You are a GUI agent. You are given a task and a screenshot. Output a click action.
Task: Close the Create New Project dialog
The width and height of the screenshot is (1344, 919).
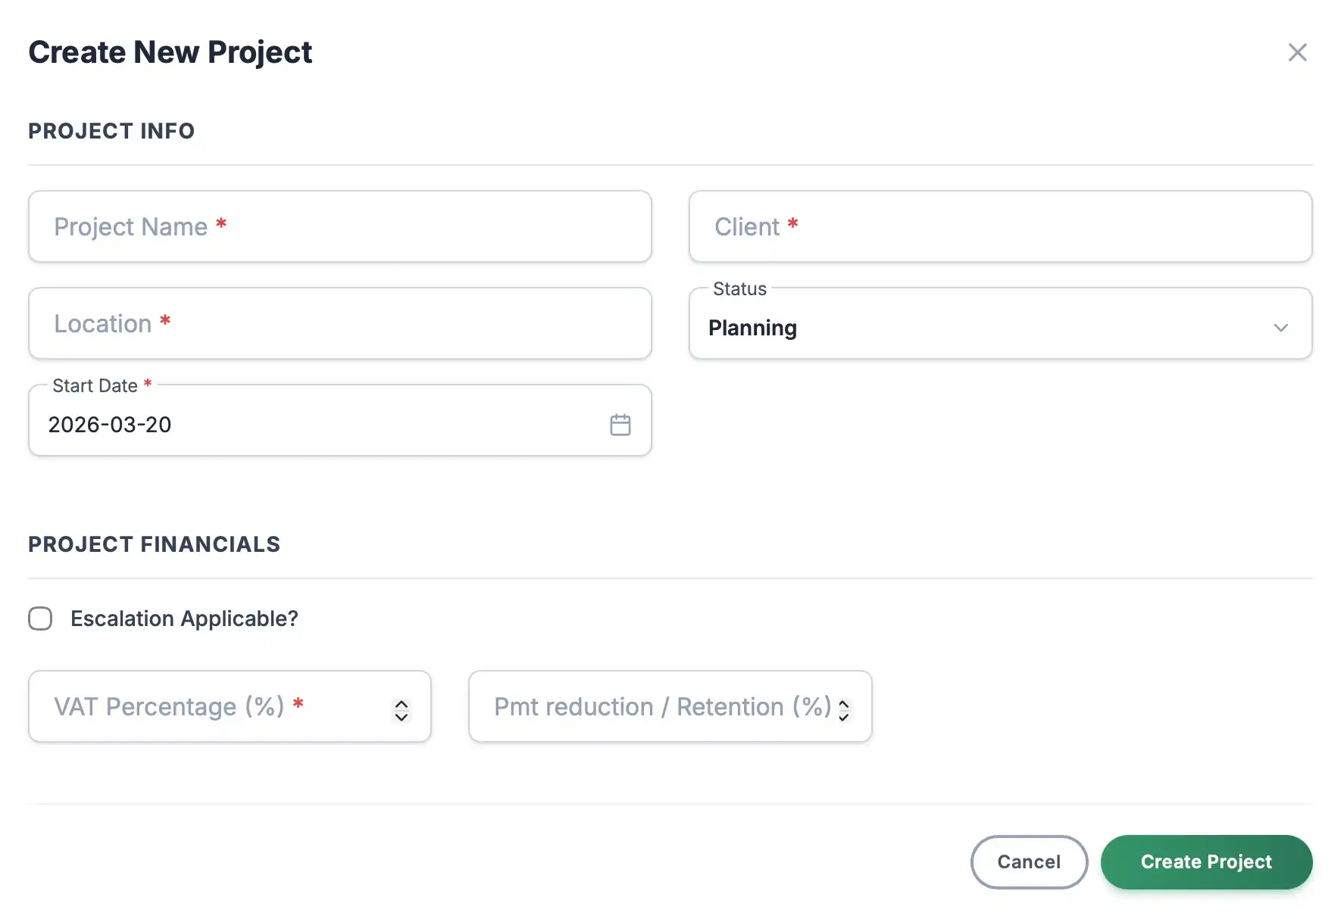tap(1298, 52)
